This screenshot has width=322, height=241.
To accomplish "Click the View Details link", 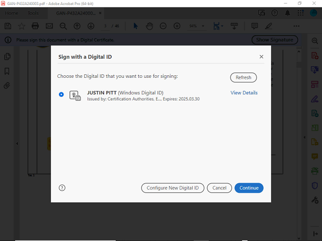I will [244, 93].
